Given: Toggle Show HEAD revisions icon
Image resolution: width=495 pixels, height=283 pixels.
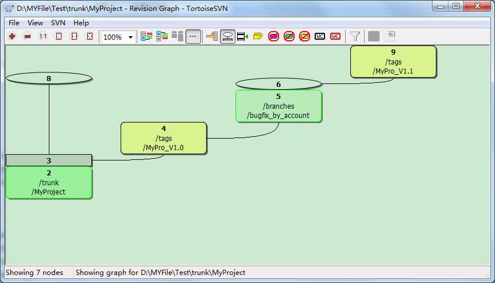Looking at the screenshot, I should tap(242, 37).
